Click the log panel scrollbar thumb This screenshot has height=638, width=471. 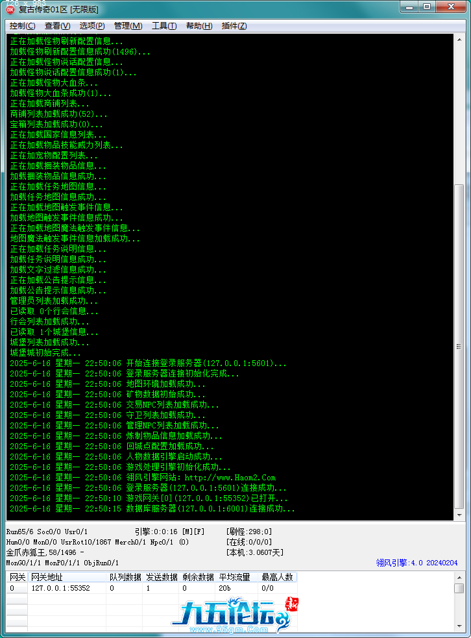point(459,347)
